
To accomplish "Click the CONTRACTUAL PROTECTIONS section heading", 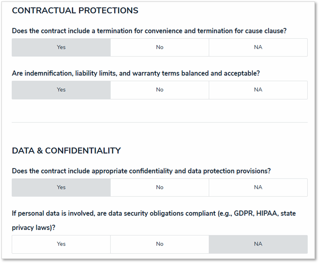I will [75, 11].
